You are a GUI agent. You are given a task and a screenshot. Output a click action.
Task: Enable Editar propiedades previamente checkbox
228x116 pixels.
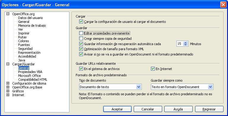tap(81, 33)
